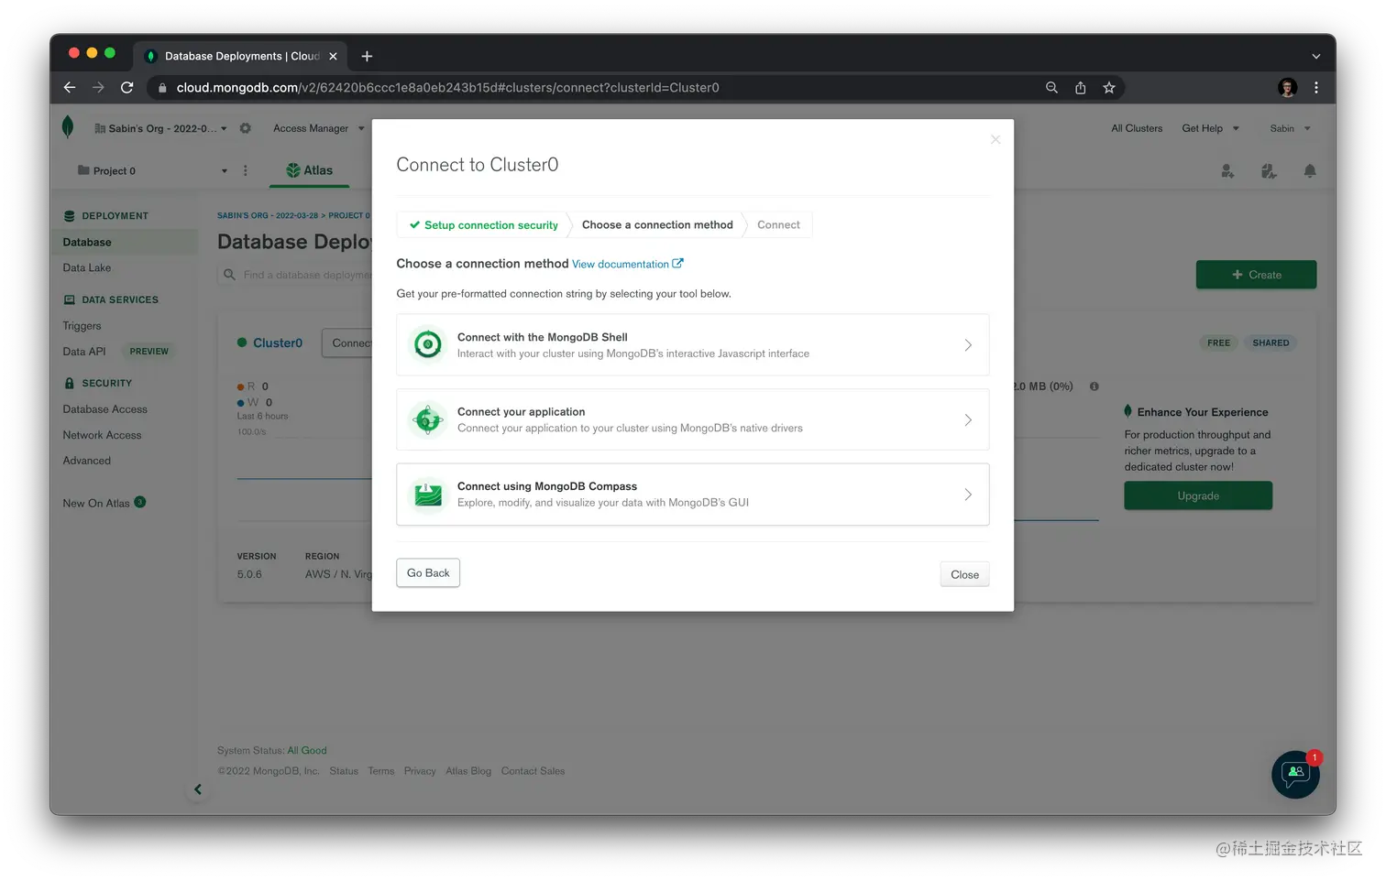The width and height of the screenshot is (1386, 881).
Task: Click the green Create button
Action: 1256,274
